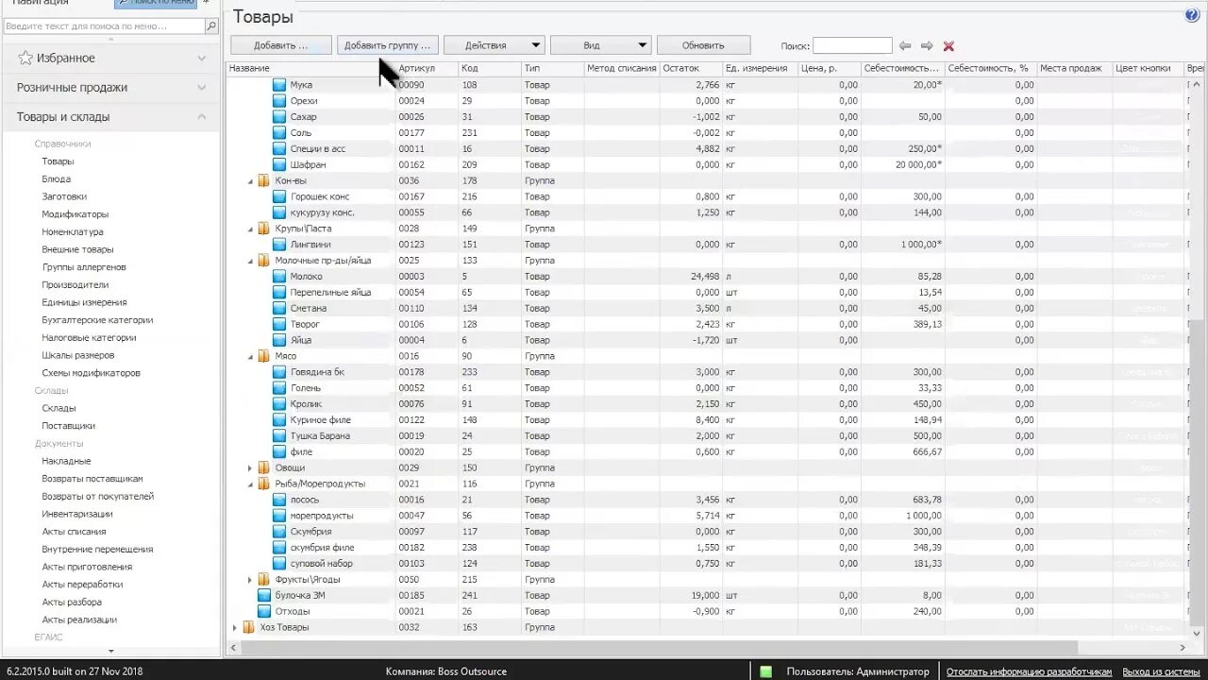Clear search with the red X icon
The width and height of the screenshot is (1208, 680).
(948, 45)
